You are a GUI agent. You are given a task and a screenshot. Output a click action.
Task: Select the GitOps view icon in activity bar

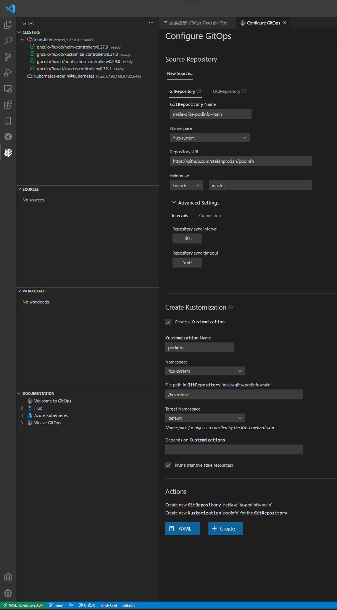pos(8,153)
